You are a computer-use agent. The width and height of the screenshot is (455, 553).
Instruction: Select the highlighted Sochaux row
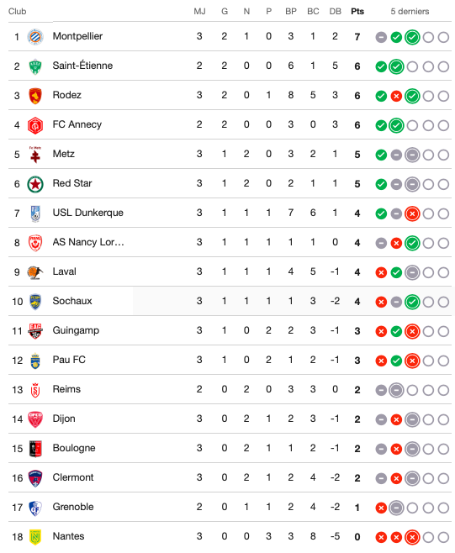tap(230, 301)
